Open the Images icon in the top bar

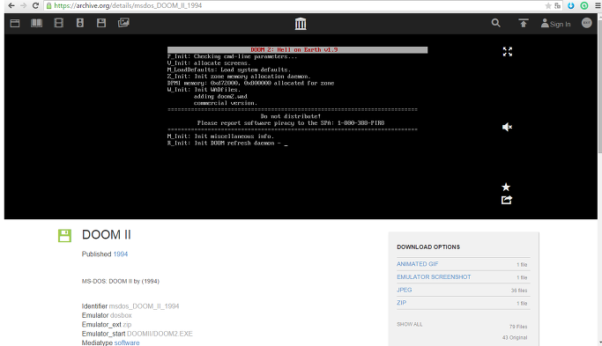tap(123, 23)
